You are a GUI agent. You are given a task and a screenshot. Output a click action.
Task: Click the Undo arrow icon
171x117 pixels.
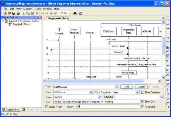[x=42, y=13]
